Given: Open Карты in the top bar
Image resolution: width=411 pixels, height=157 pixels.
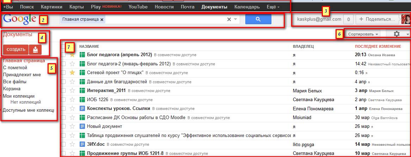Looking at the screenshot, I should (76, 7).
